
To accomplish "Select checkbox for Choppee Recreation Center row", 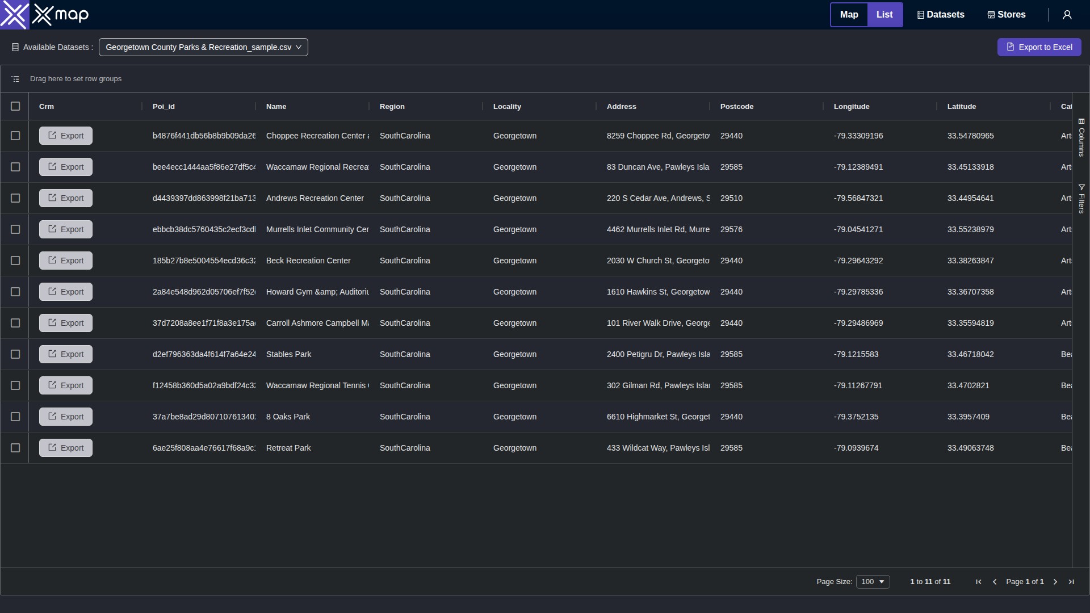I will pos(15,136).
